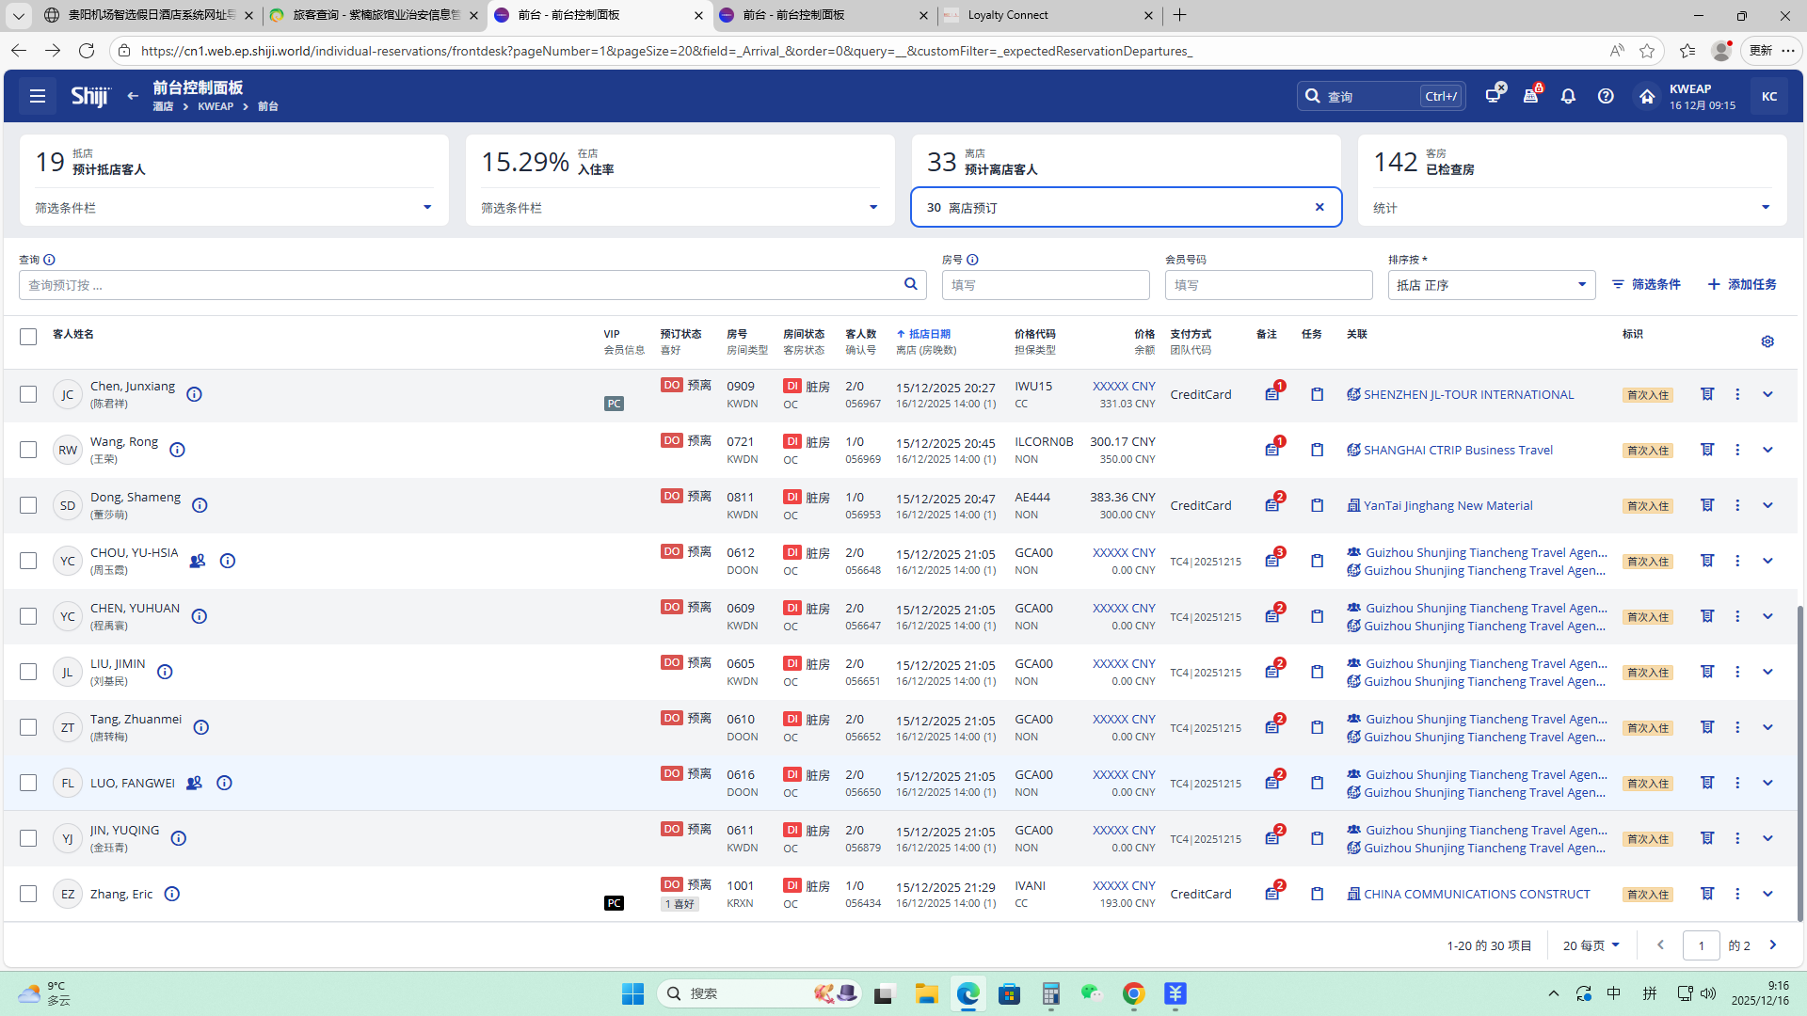Image resolution: width=1807 pixels, height=1016 pixels.
Task: Sort by the 抵店日期 column header
Action: [928, 334]
